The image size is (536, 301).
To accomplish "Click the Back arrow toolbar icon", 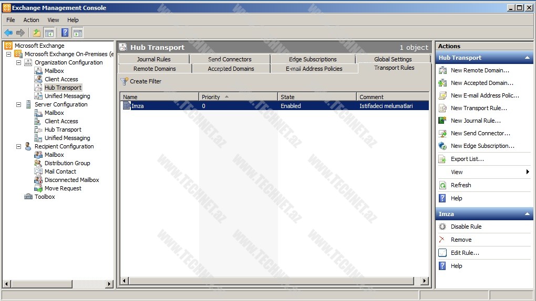I will (8, 33).
